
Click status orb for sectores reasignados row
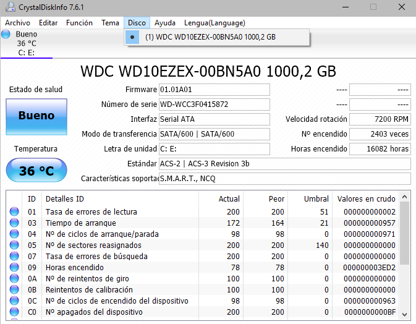tap(14, 245)
